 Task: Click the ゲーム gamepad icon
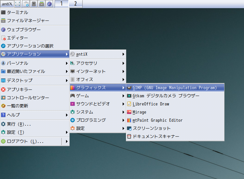click(x=73, y=96)
